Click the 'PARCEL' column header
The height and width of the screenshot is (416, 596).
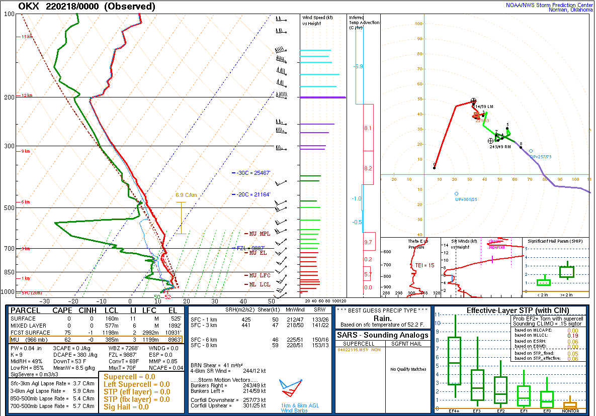[x=26, y=310]
